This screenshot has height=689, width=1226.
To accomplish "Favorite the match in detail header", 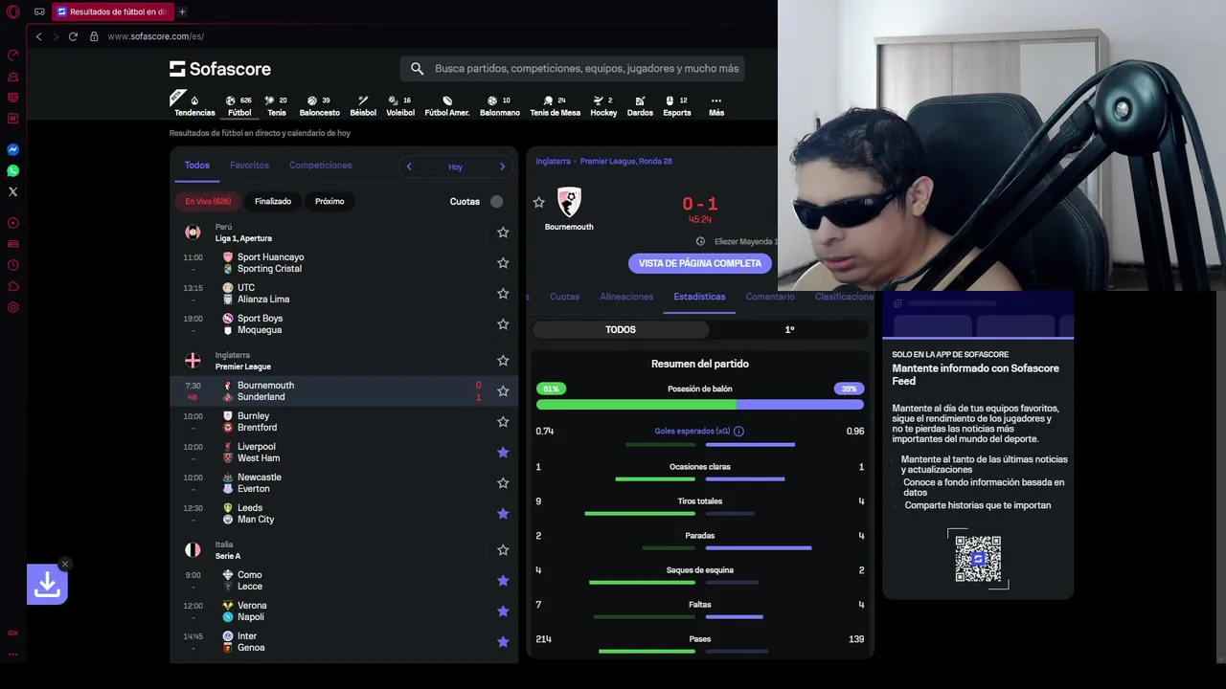I will click(x=539, y=202).
